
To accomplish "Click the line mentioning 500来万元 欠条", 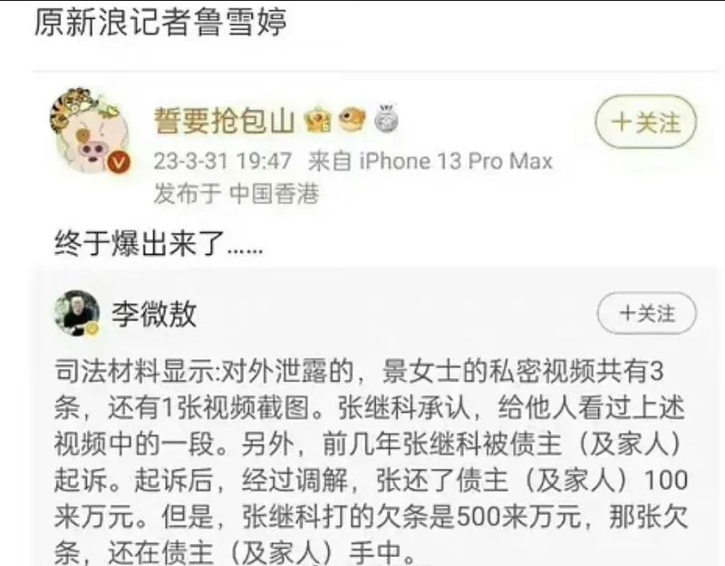I will [371, 517].
